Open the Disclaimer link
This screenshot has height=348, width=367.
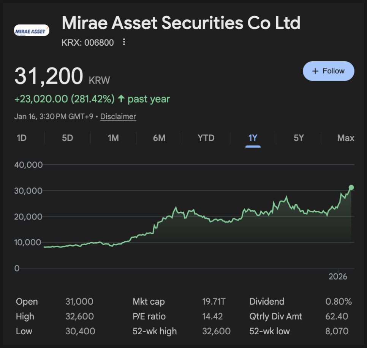(x=118, y=117)
